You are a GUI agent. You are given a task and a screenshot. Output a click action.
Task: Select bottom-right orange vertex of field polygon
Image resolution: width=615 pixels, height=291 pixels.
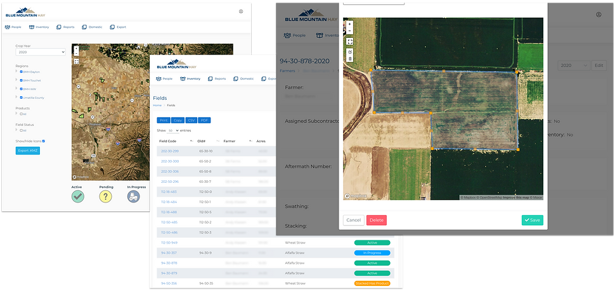(x=518, y=149)
